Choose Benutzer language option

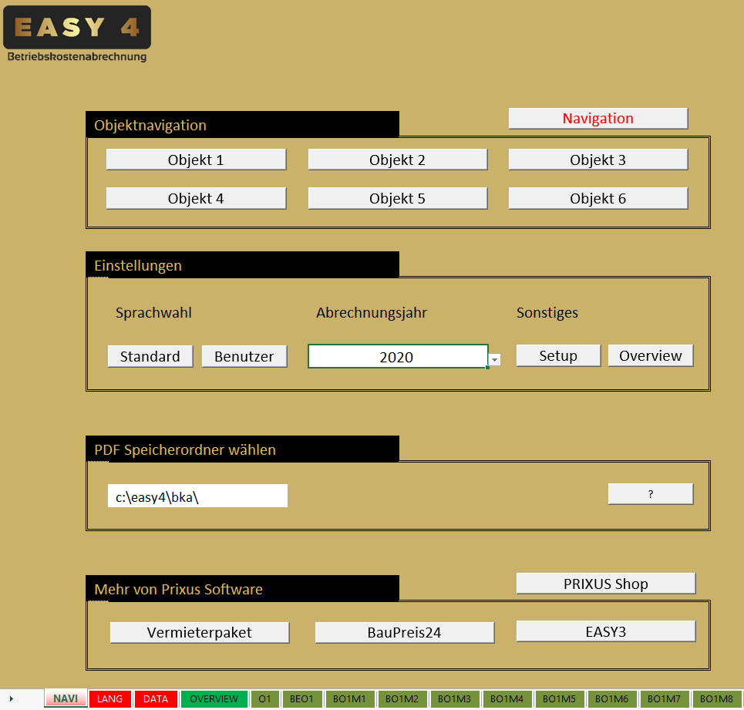tap(244, 356)
